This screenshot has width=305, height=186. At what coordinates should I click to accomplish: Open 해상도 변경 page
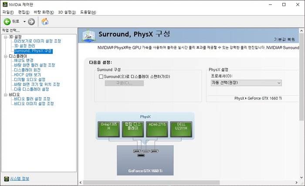[x=24, y=60]
